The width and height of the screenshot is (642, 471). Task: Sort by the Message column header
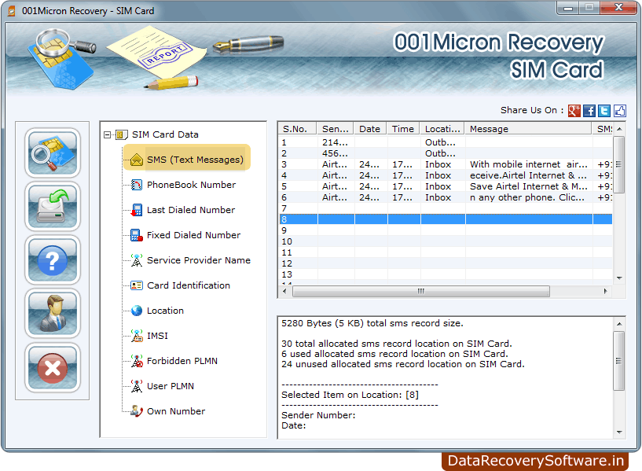click(x=529, y=129)
